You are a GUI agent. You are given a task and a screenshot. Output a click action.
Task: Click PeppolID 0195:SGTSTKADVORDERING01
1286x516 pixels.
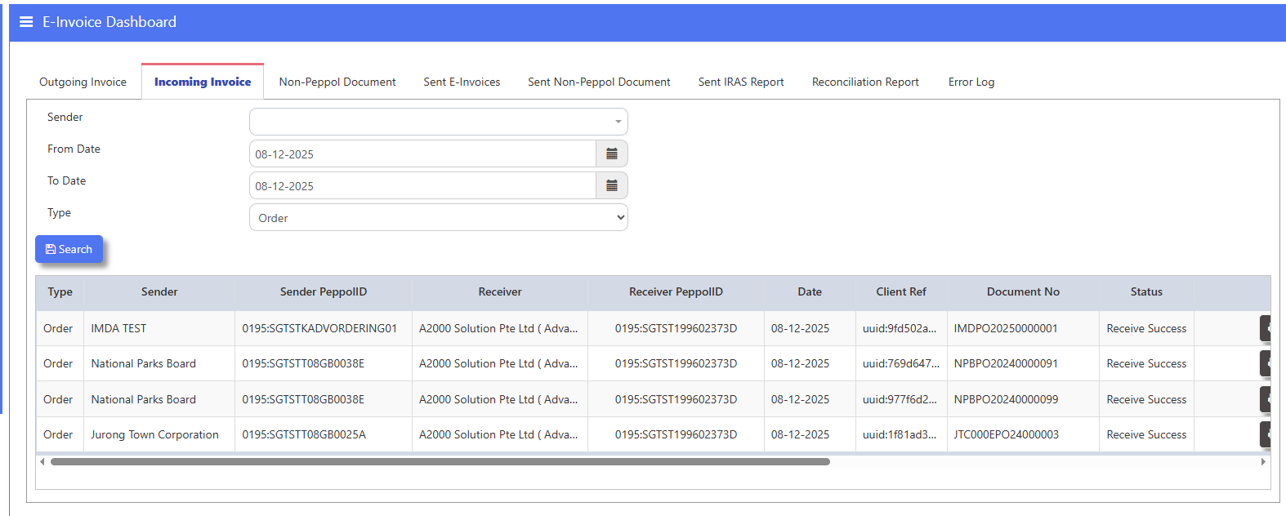[x=319, y=328]
